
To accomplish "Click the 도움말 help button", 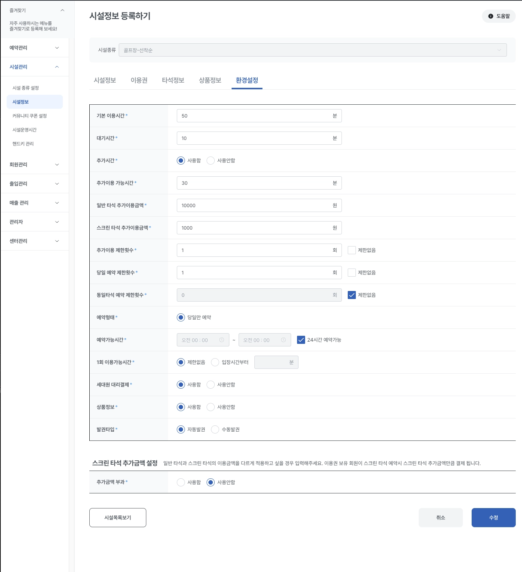I will click(x=499, y=16).
